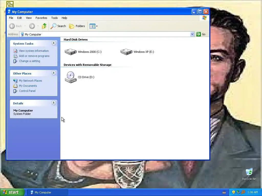The height and width of the screenshot is (196, 262).
Task: Click Devices with Removable Storage header
Action: coord(88,65)
